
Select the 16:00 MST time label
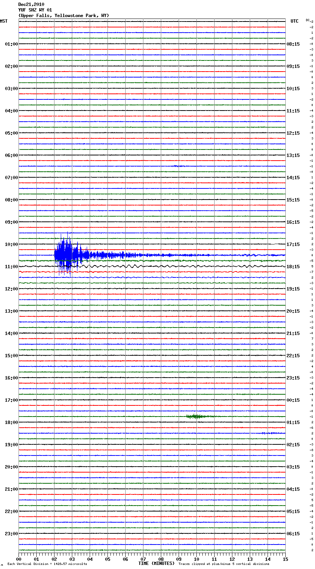coord(11,378)
